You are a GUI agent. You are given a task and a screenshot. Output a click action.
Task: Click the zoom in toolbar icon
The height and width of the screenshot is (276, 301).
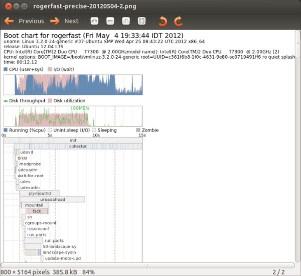[95, 21]
